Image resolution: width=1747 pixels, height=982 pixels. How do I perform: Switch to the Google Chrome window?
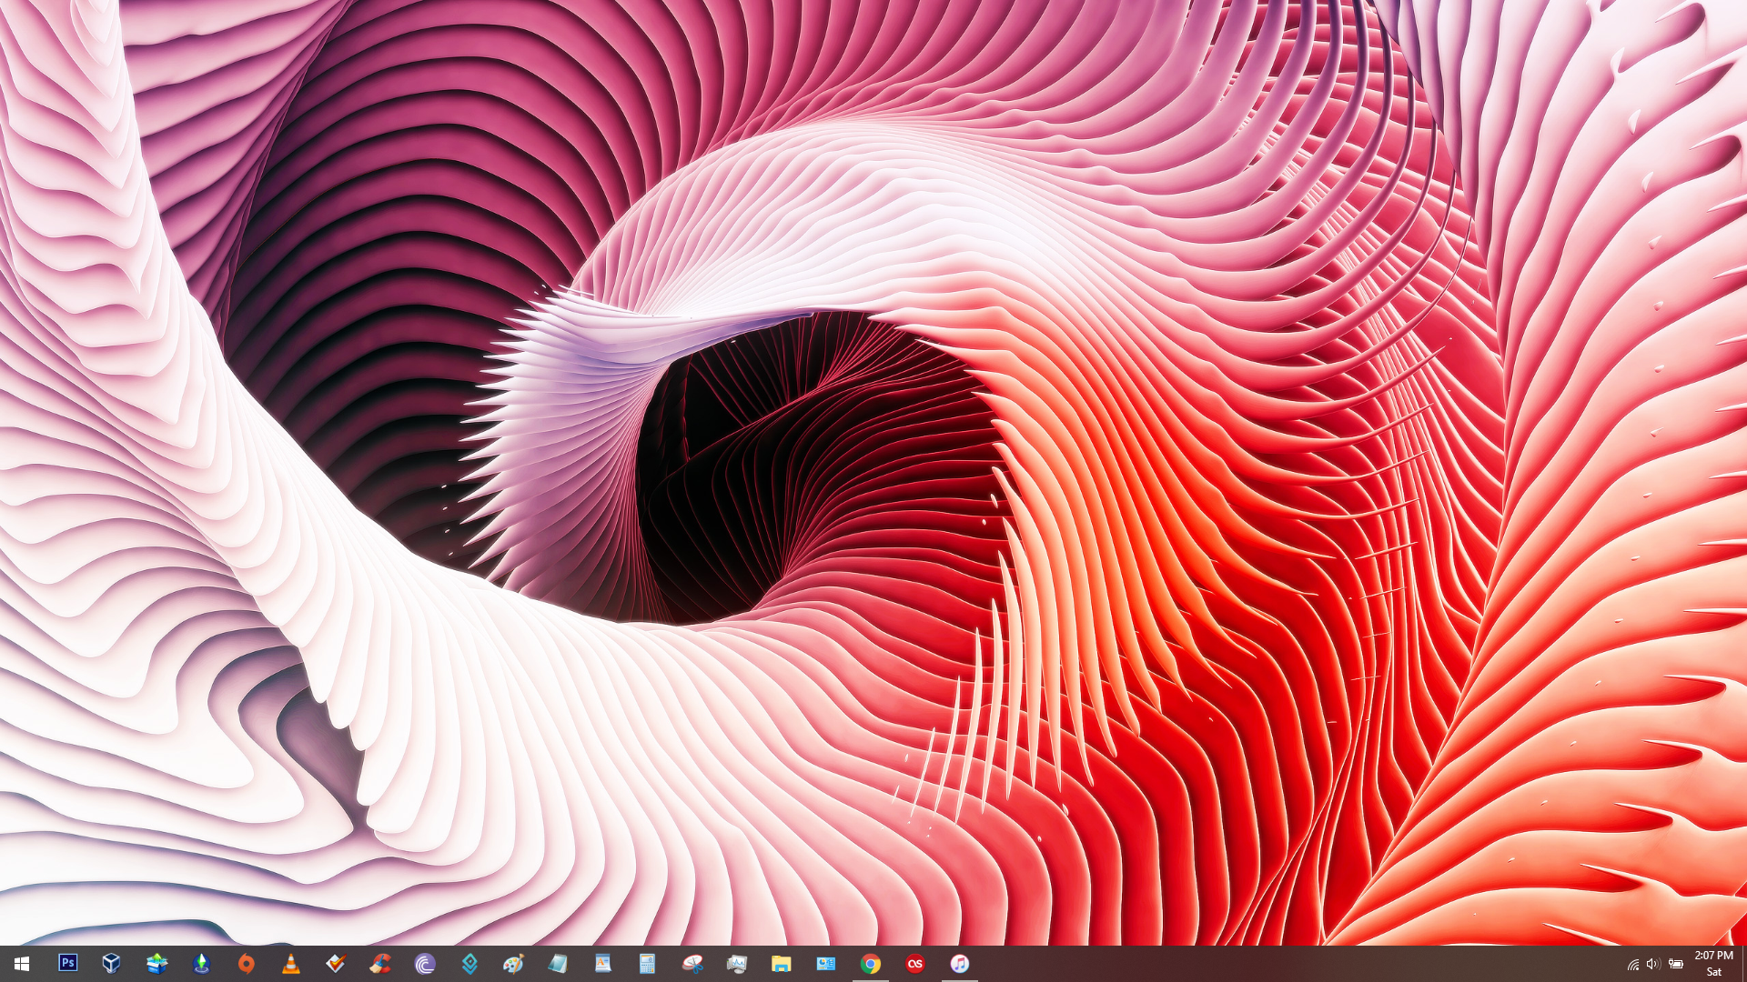870,963
